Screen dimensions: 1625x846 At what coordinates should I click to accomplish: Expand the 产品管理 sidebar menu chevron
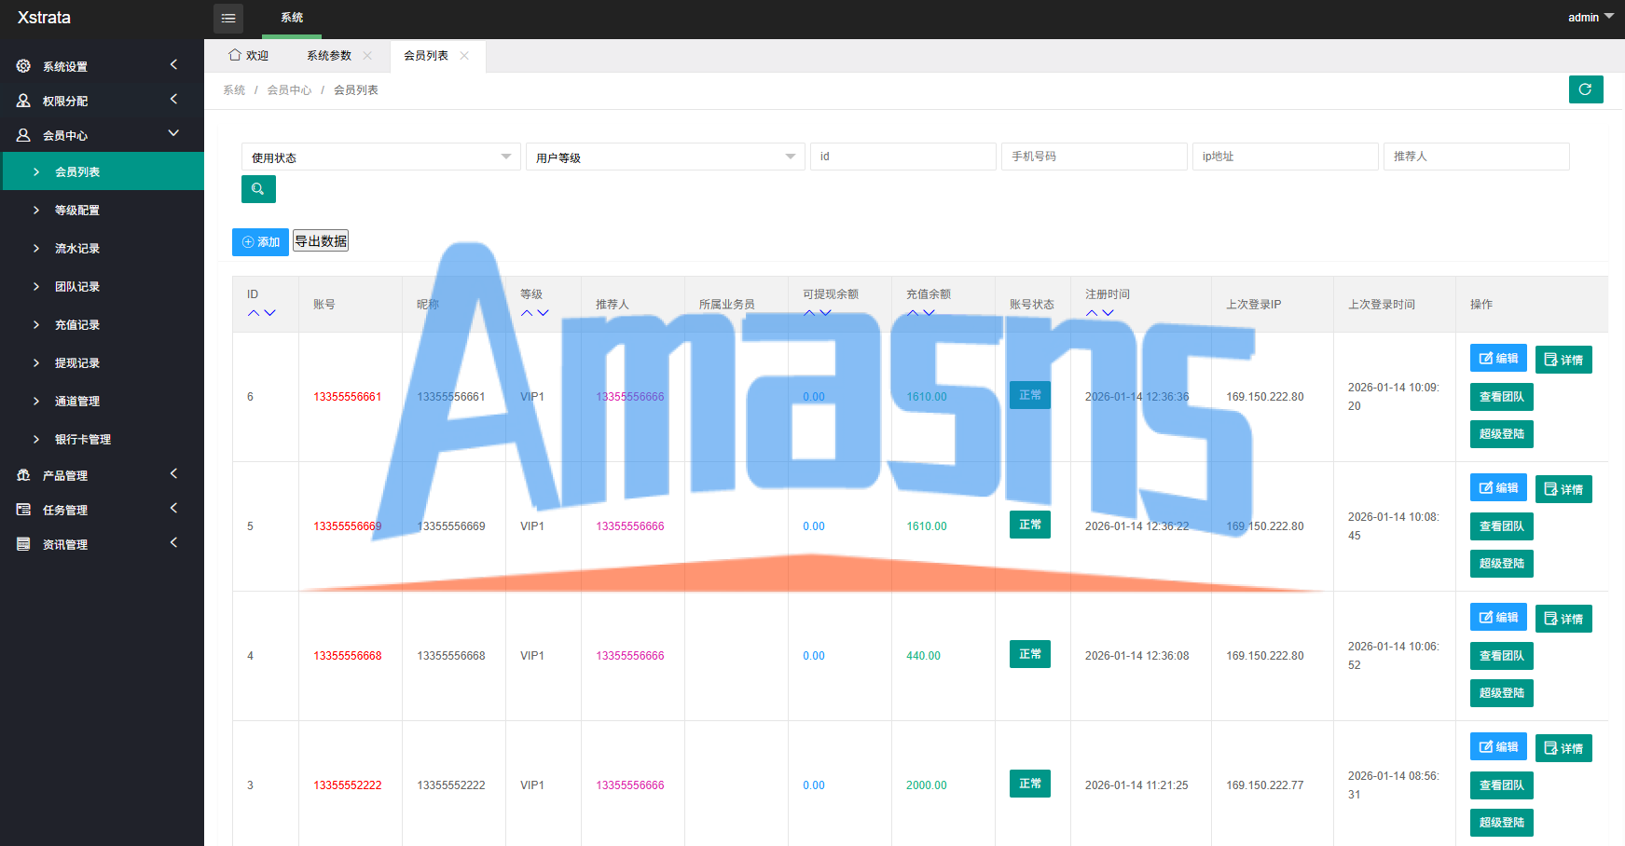coord(173,473)
